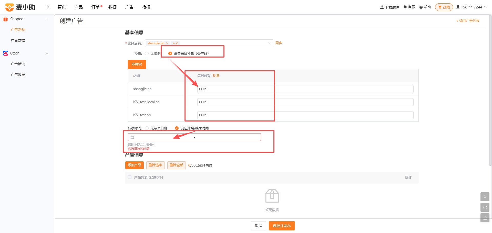Viewport: 492px width, 233px height.
Task: Focus ISV_test_local.ph daily budget input
Action: tap(305, 102)
